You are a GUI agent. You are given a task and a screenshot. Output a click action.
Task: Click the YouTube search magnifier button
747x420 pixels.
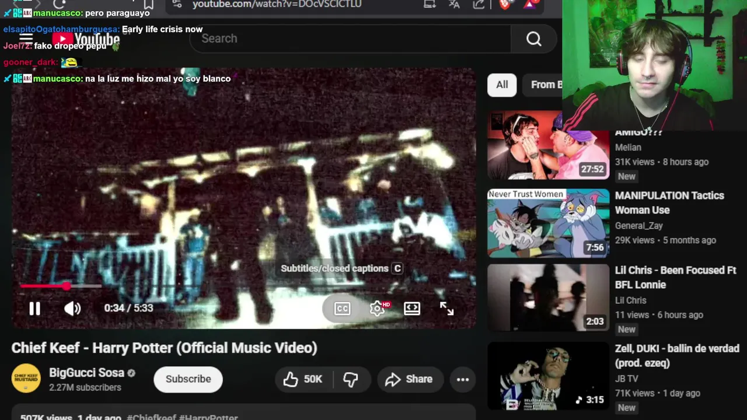(x=534, y=38)
